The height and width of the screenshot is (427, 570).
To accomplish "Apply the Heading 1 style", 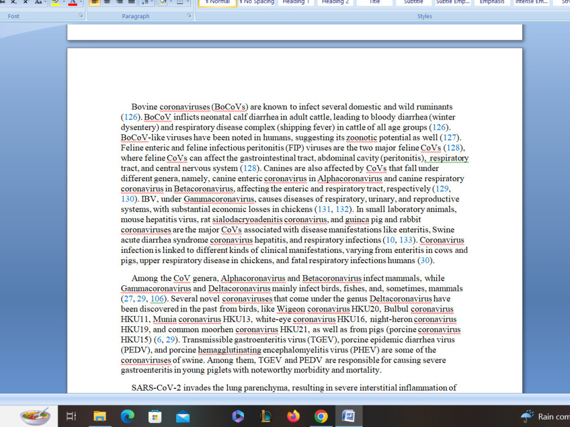I will tap(296, 3).
